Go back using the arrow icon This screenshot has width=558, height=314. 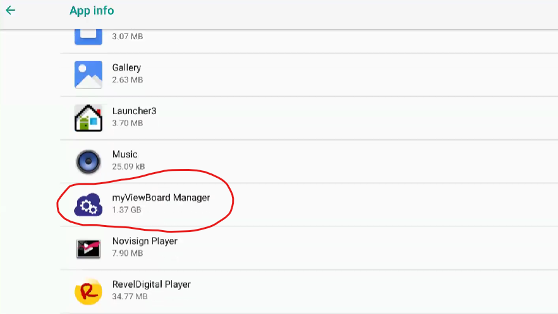tap(10, 10)
